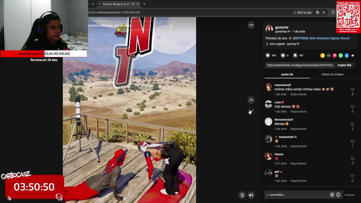This screenshot has height=203, width=361.
Task: Click the video URL text field
Action: point(300,65)
